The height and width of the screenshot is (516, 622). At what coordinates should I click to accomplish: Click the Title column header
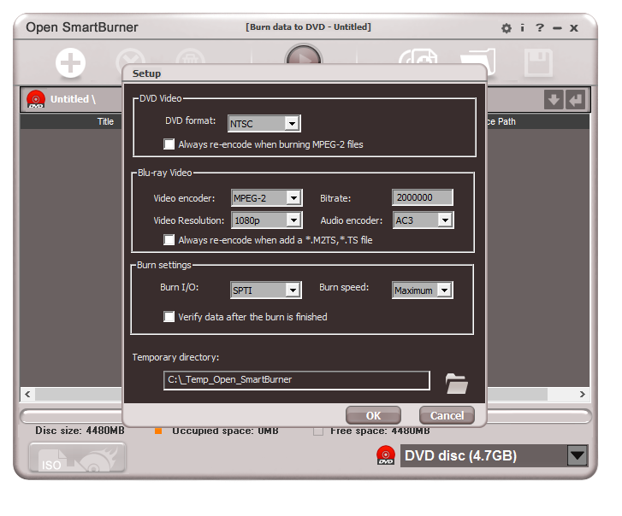[x=105, y=121]
